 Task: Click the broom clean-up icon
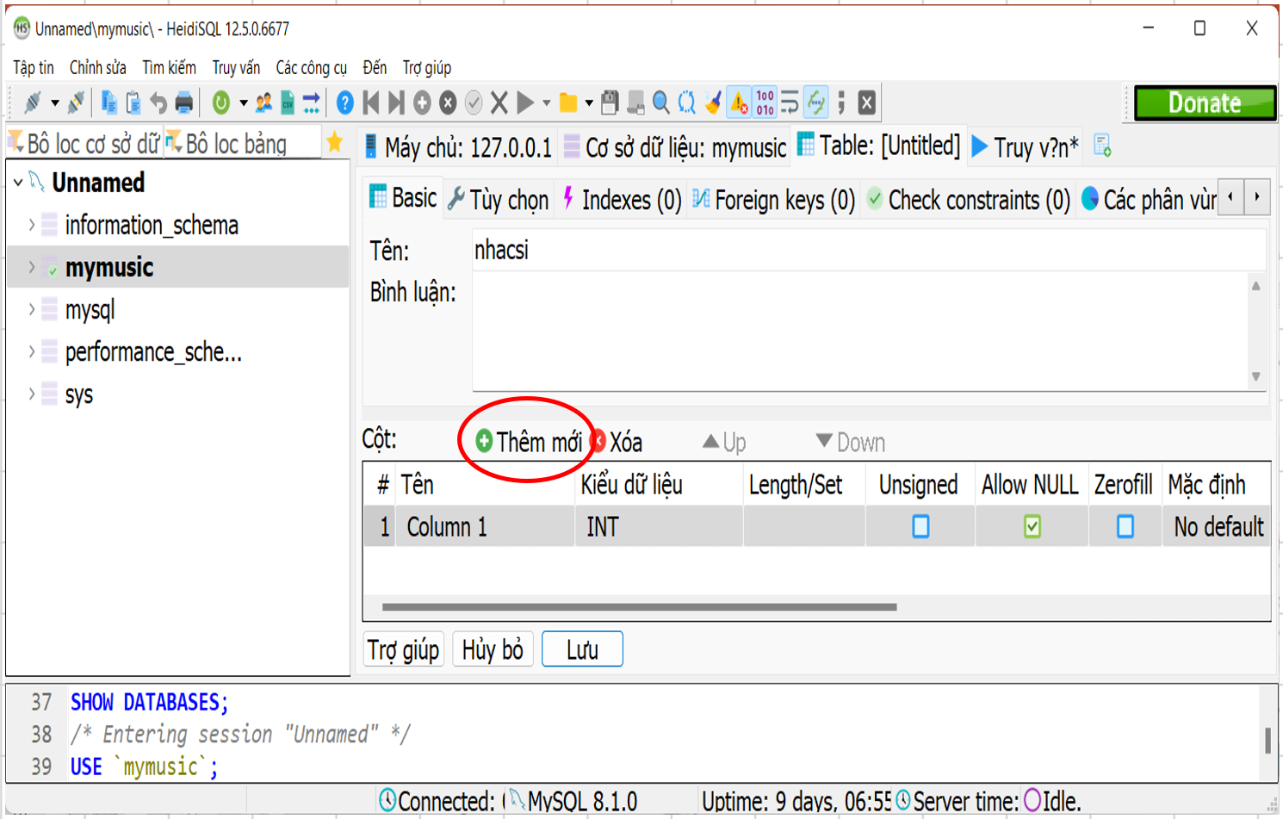pyautogui.click(x=713, y=103)
